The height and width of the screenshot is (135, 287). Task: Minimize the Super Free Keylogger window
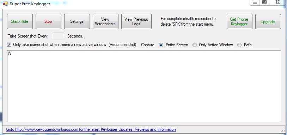tap(255, 2)
